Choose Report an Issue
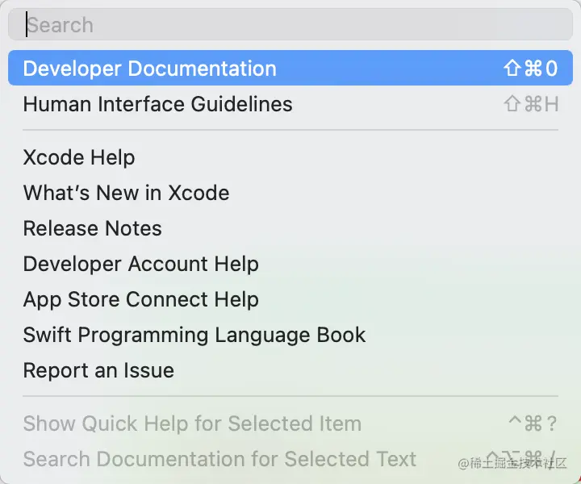Viewport: 581px width, 484px height. [290, 370]
